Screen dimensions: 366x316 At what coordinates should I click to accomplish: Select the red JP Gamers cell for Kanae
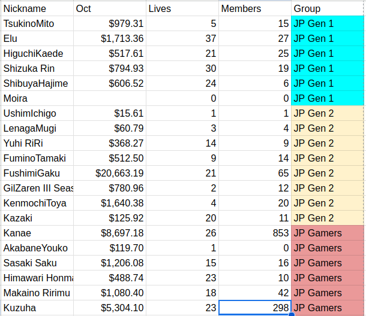[x=327, y=233]
